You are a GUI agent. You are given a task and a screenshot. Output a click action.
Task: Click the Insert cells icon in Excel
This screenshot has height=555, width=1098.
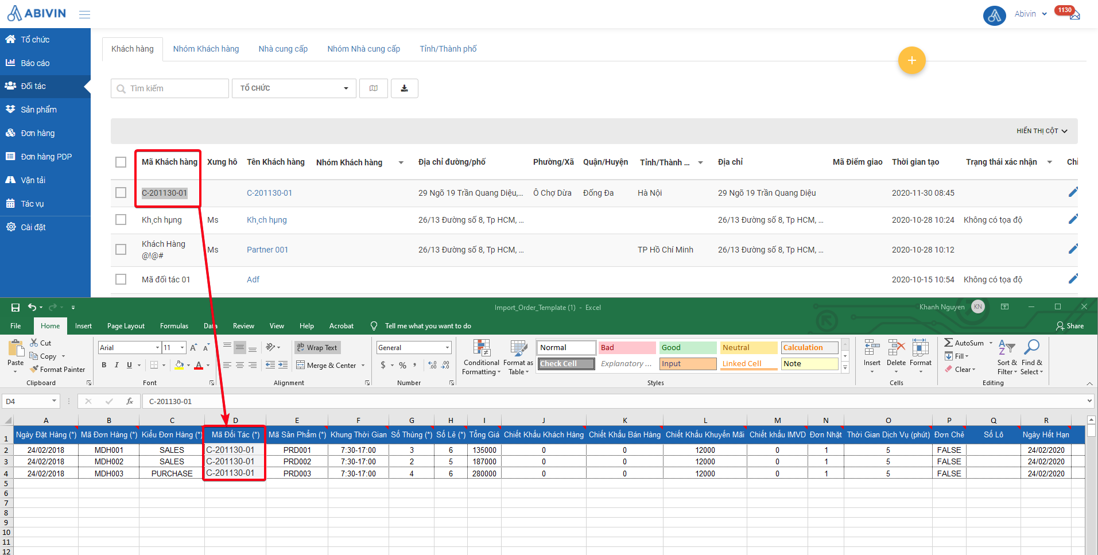(872, 348)
